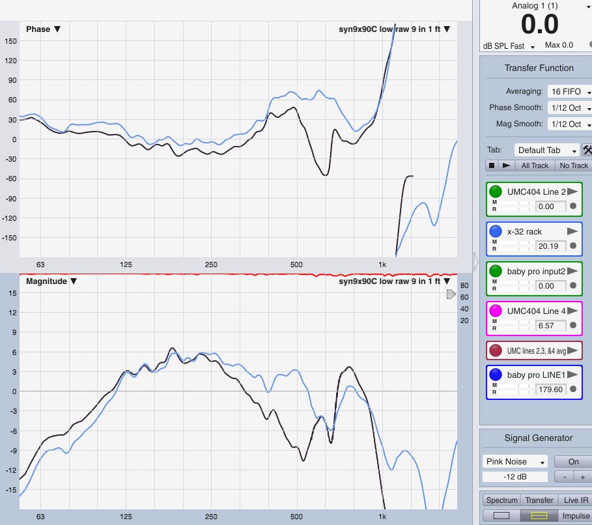592x525 pixels.
Task: Click the light-blue circle of x-32 rack
Action: [496, 231]
